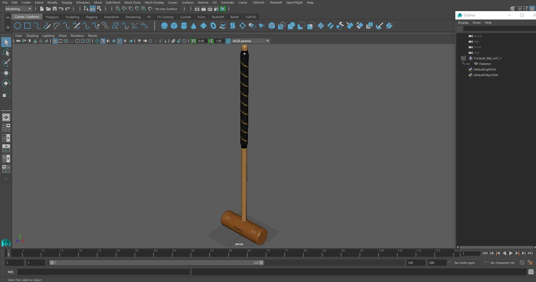The image size is (536, 282).
Task: Open the Outliner Display menu
Action: (x=463, y=23)
